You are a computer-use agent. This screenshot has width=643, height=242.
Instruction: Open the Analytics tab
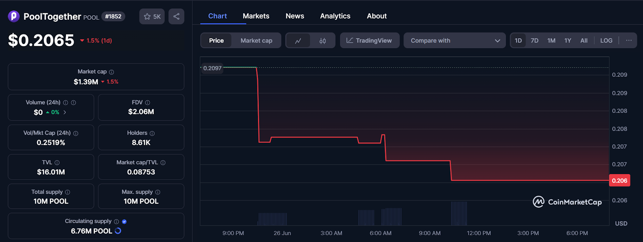click(335, 16)
